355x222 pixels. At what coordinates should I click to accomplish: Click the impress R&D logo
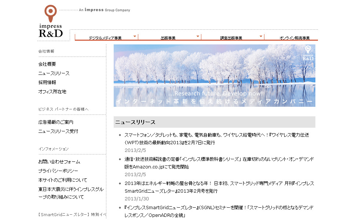tap(51, 21)
